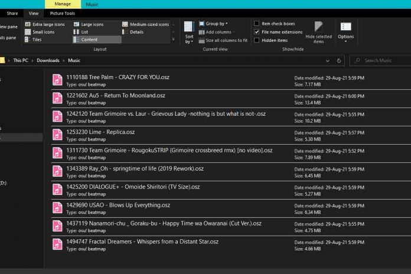Go to This PC in the address bar
The height and width of the screenshot is (274, 411).
[21, 61]
